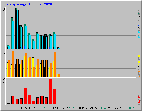Click day 31 on the x-axis
Viewport: 142px width, 111px height.
133,108
